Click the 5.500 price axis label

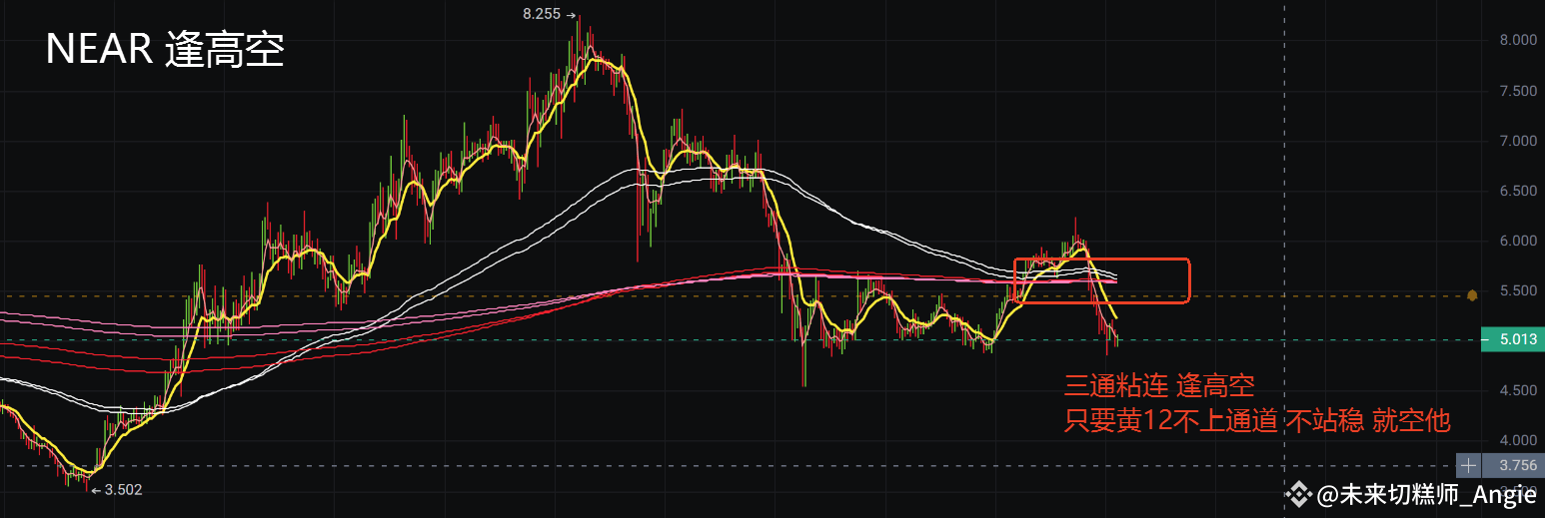pos(1518,290)
